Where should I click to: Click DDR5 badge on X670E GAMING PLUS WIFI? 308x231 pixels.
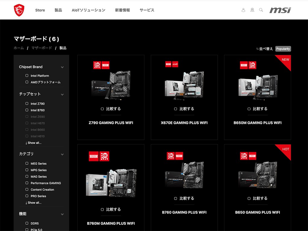[168, 64]
